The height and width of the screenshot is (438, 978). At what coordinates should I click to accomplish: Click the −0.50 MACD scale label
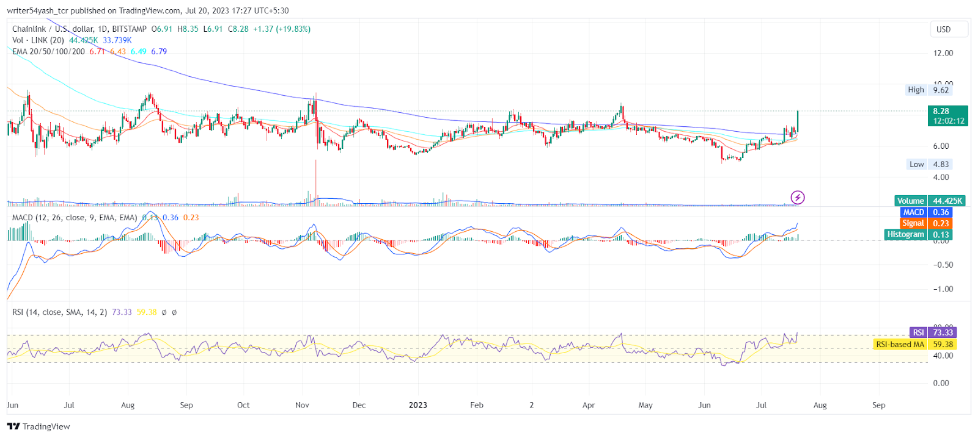click(x=943, y=265)
